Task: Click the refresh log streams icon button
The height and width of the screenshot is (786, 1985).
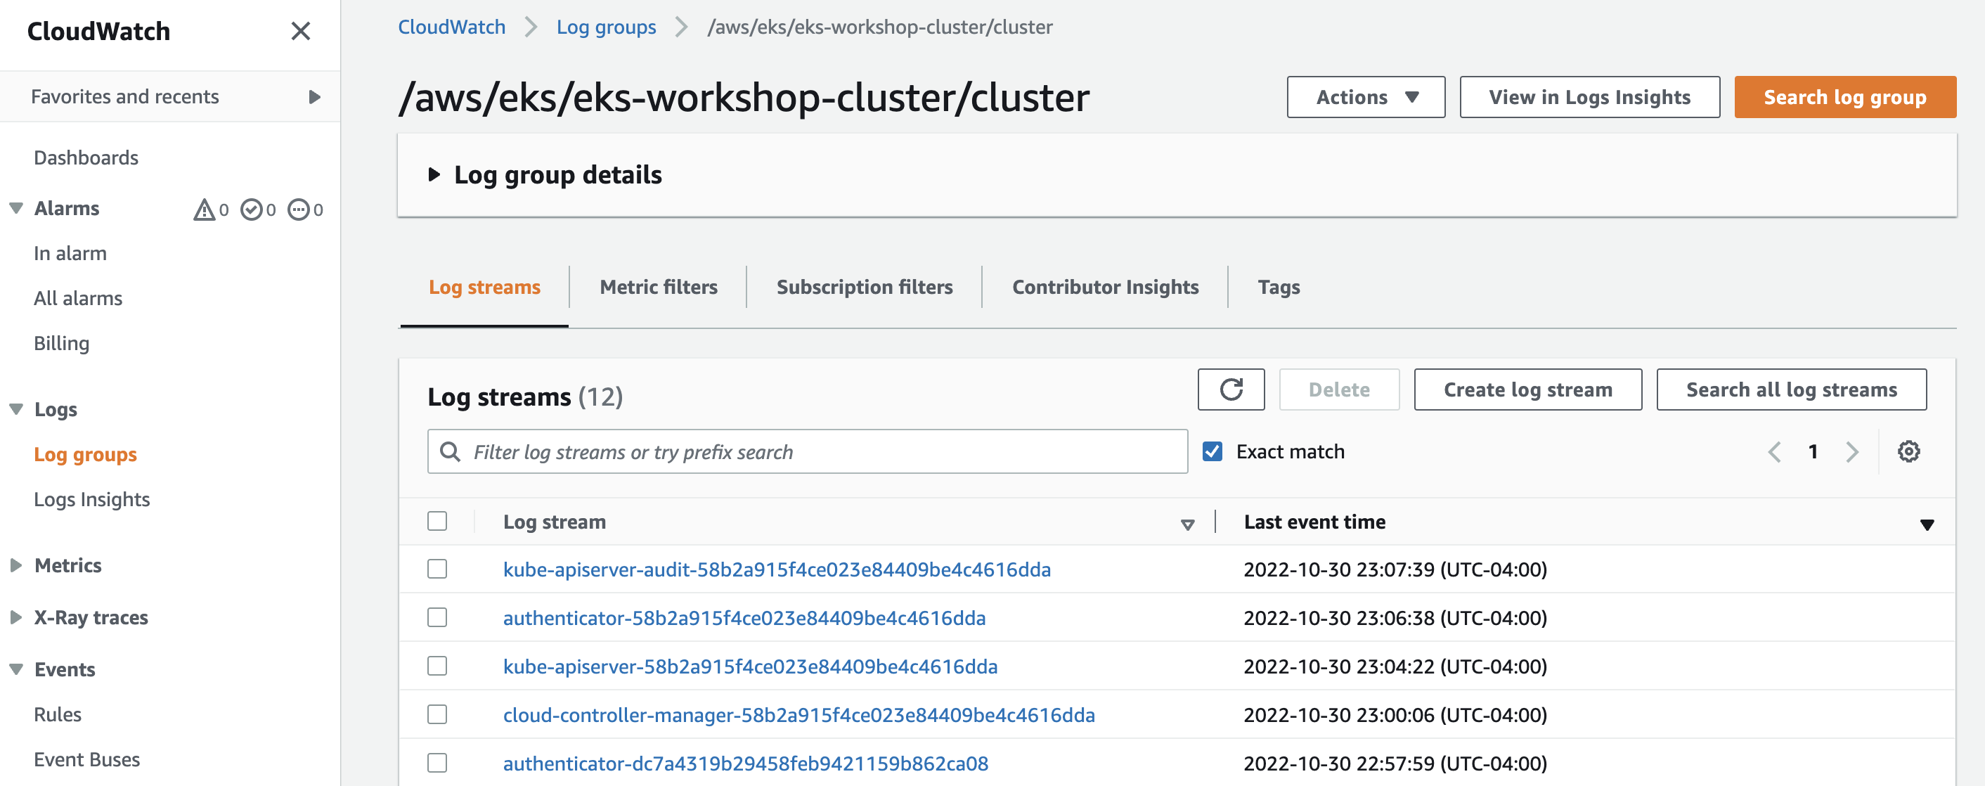Action: [x=1230, y=390]
